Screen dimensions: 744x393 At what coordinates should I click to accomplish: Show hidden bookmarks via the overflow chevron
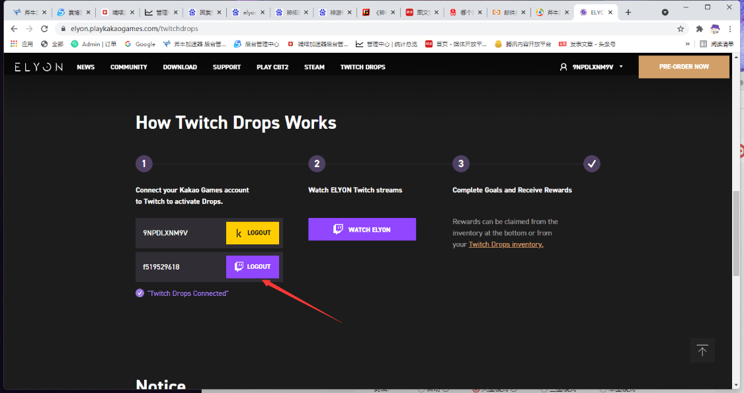click(x=687, y=44)
